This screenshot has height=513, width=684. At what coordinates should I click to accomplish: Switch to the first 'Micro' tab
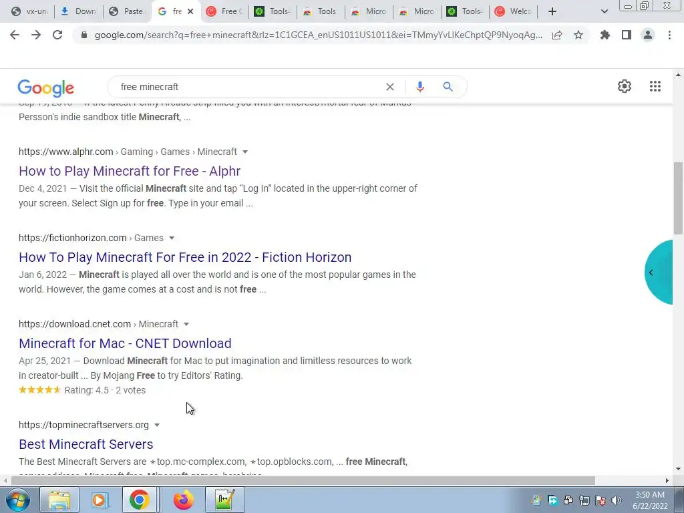click(369, 11)
